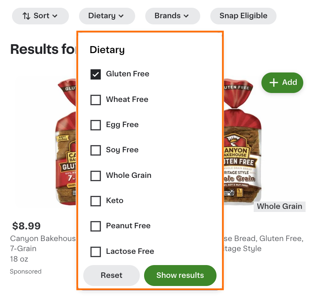Click Show results
311x298 pixels.
click(180, 276)
